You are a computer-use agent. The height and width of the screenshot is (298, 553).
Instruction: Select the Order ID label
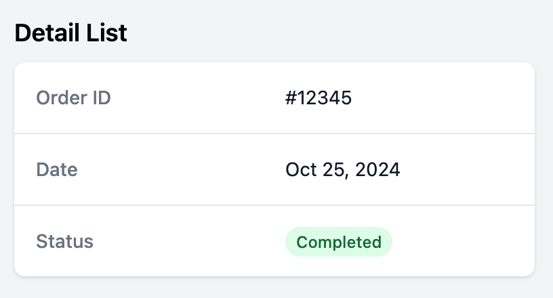[73, 98]
